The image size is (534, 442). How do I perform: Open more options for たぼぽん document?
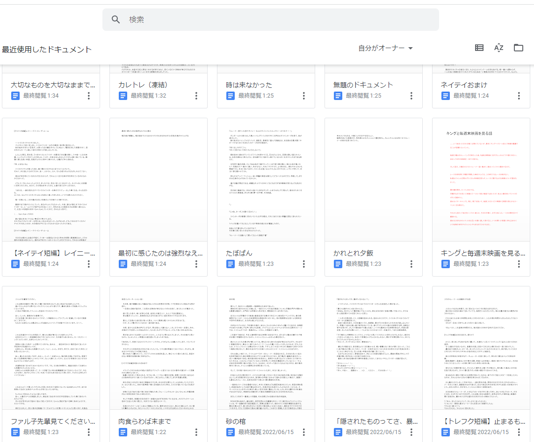pyautogui.click(x=303, y=264)
